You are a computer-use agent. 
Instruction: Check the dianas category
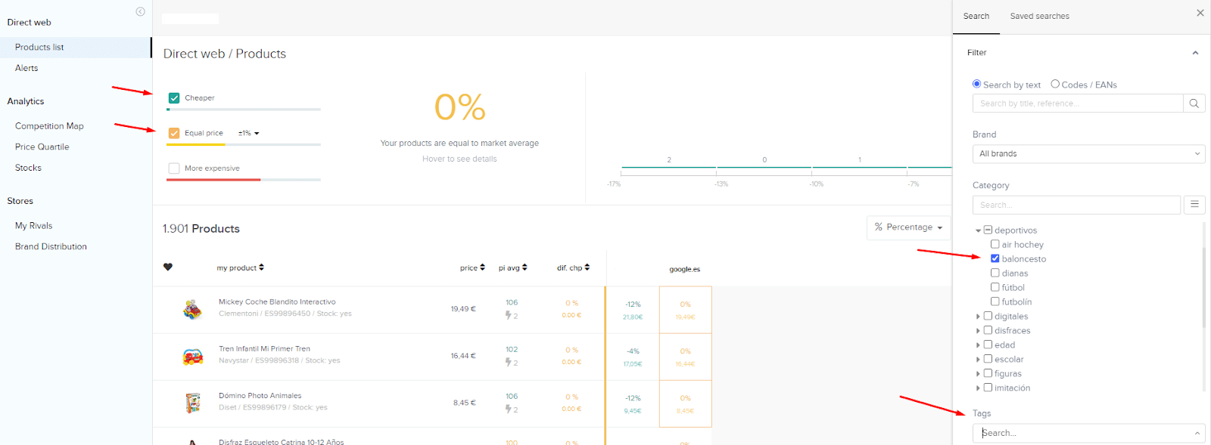[x=995, y=273]
